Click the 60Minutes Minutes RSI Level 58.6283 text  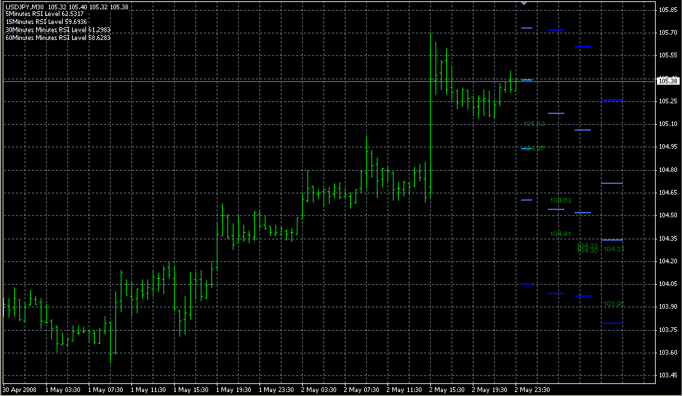tap(58, 38)
